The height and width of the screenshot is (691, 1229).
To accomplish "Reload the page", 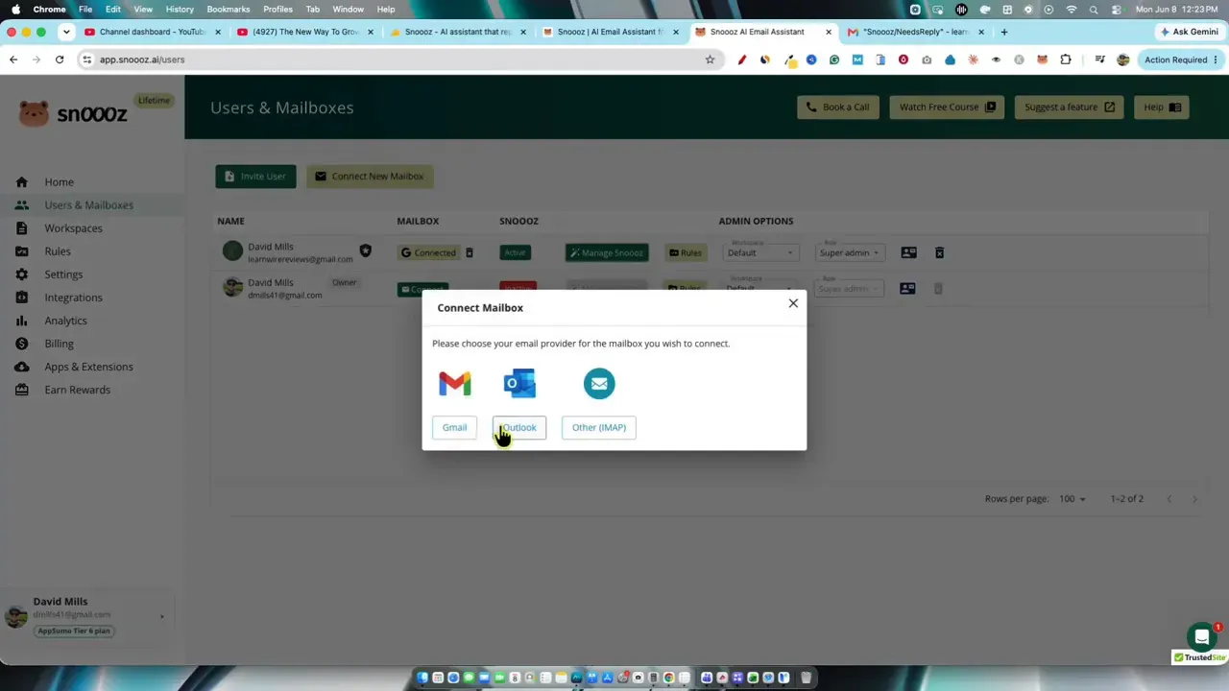I will pos(60,60).
